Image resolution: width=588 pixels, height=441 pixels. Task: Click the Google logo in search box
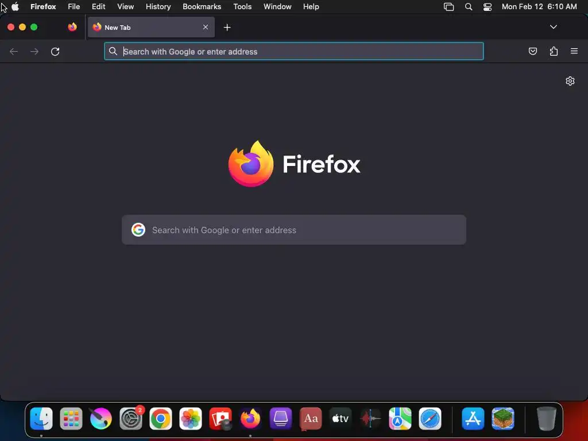pos(138,230)
